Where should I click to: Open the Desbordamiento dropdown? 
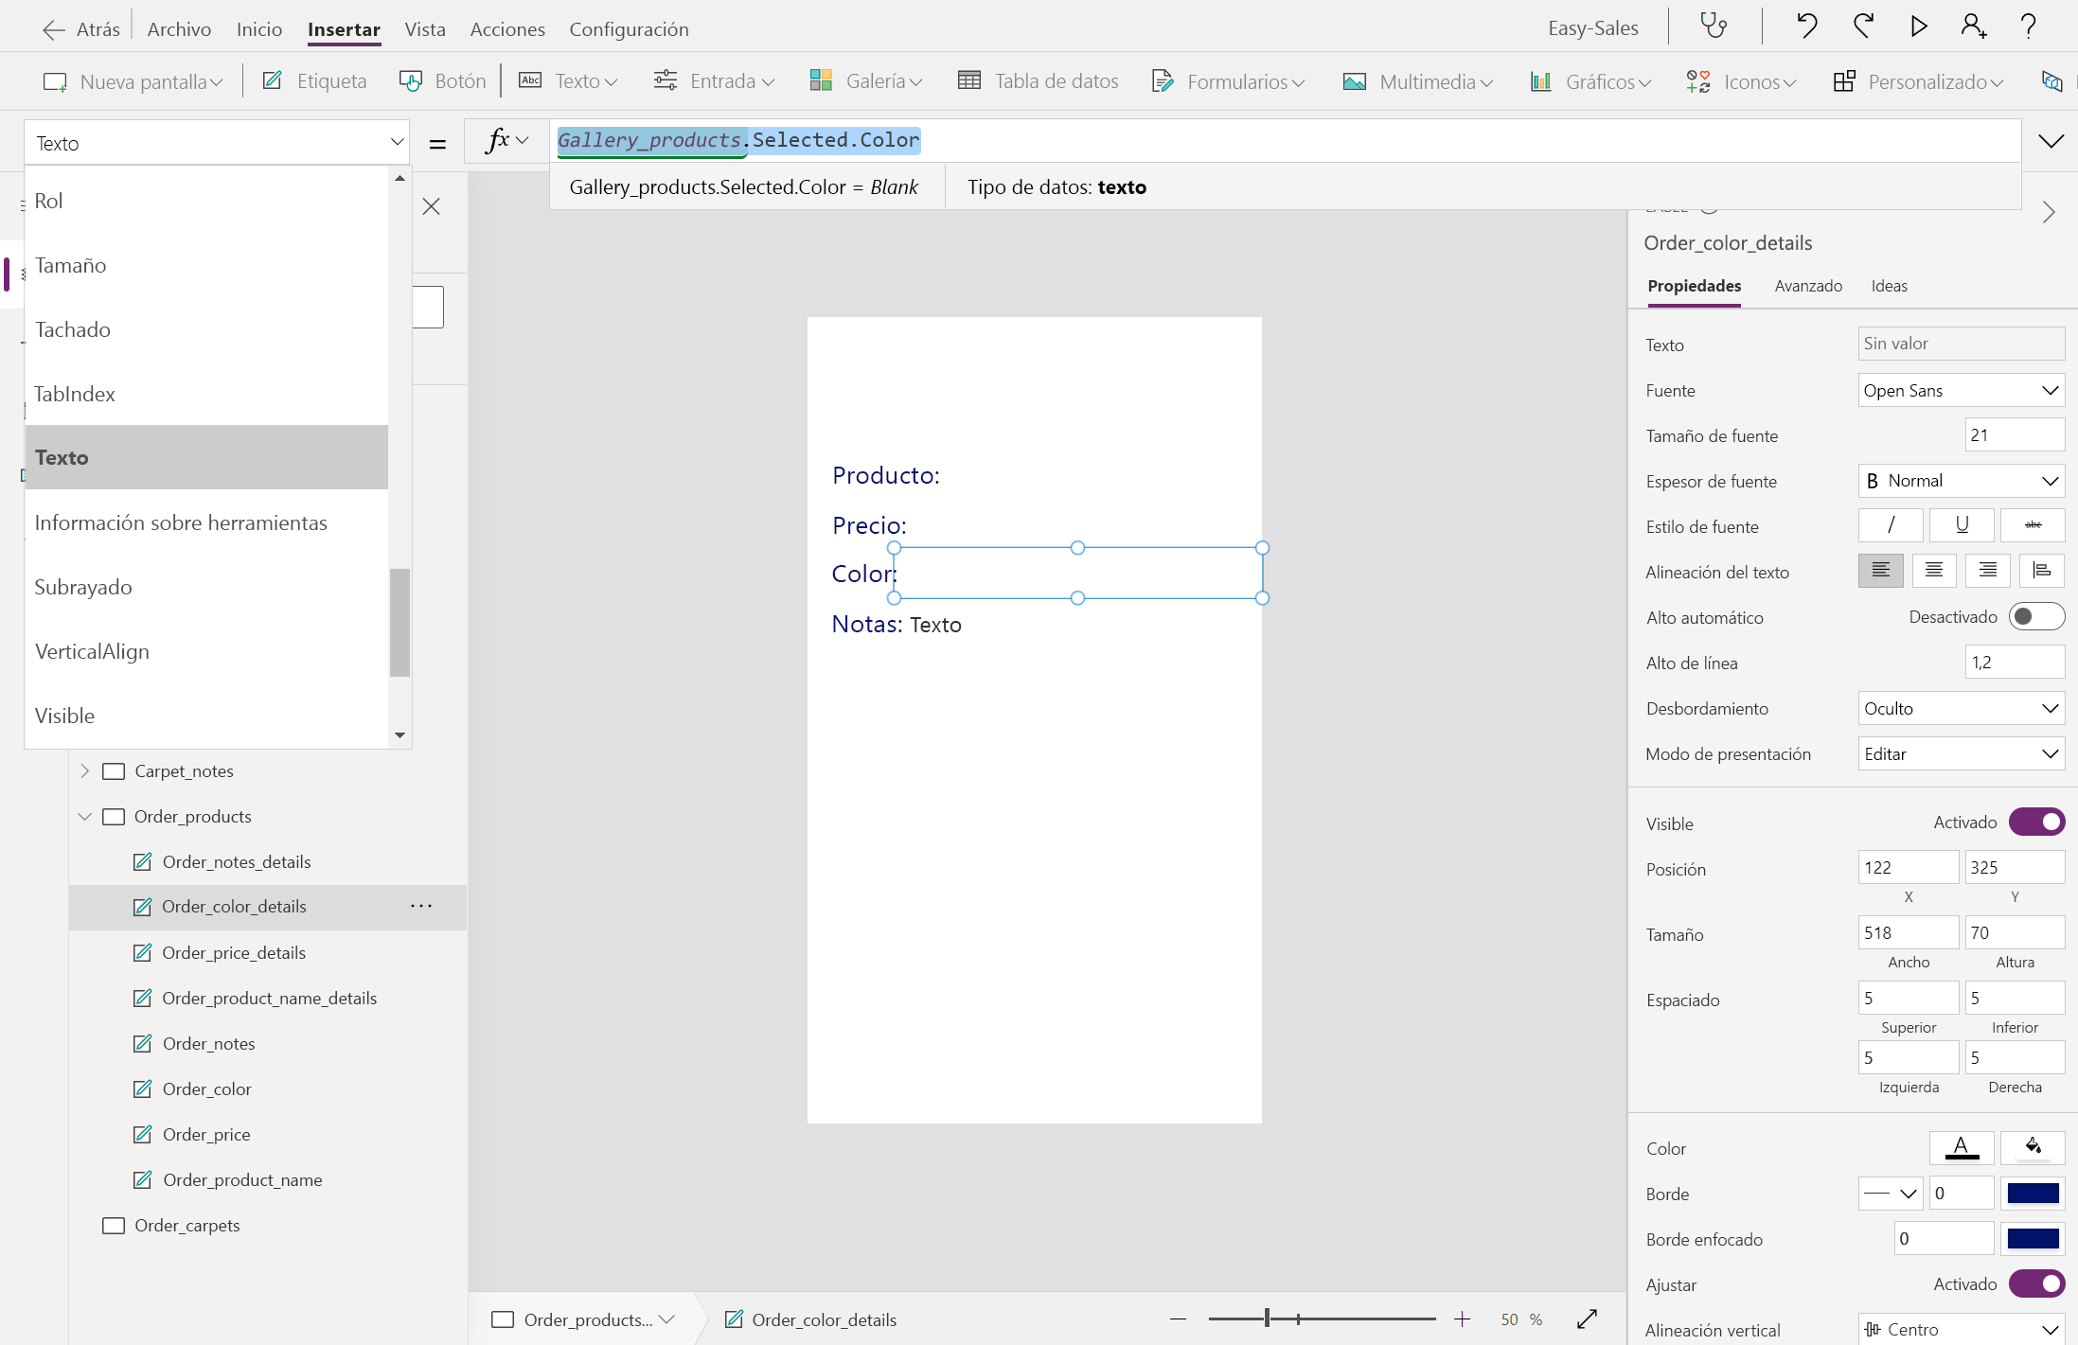point(1961,708)
